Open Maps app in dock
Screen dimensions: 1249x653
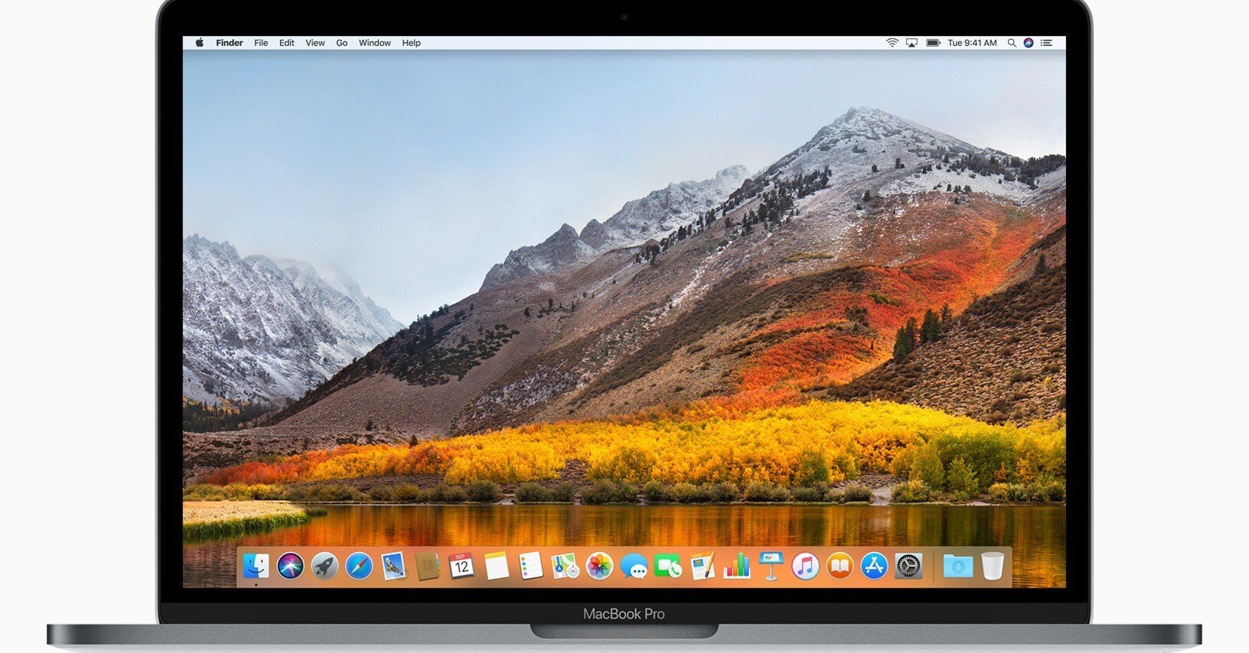tap(565, 566)
